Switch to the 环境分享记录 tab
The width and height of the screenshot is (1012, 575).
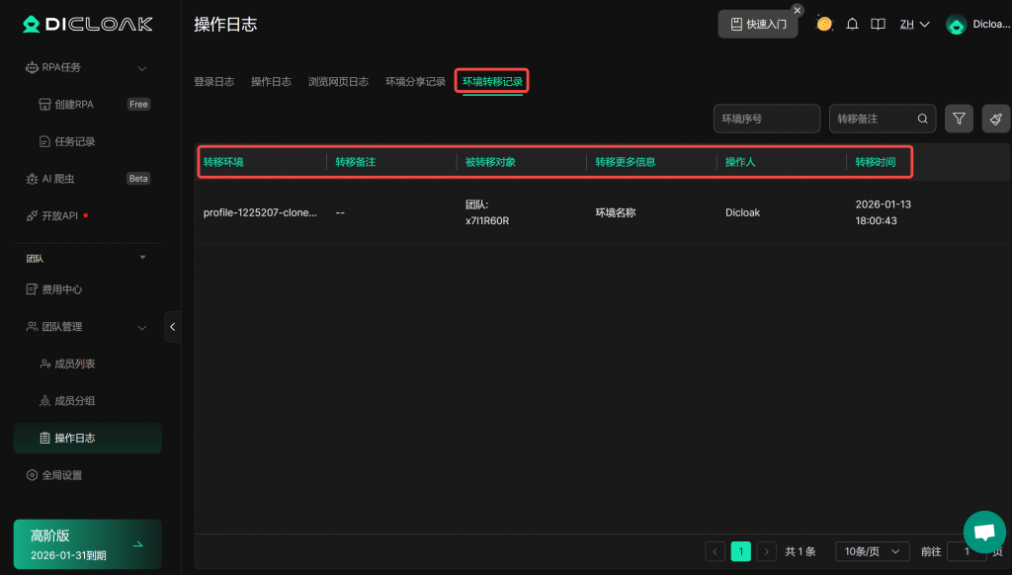point(415,82)
